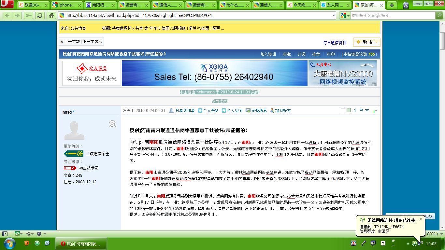Open the address bar history dropdown

pos(334,15)
